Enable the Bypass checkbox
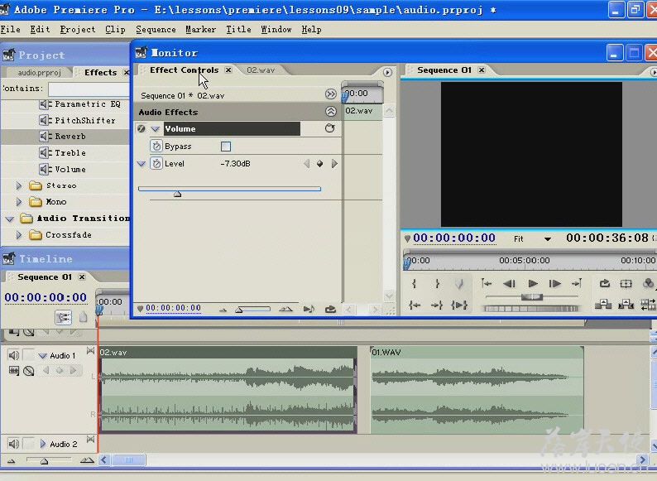Viewport: 657px width, 481px height. [225, 147]
